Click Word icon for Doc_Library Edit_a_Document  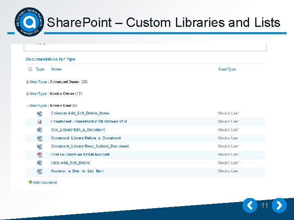point(40,130)
